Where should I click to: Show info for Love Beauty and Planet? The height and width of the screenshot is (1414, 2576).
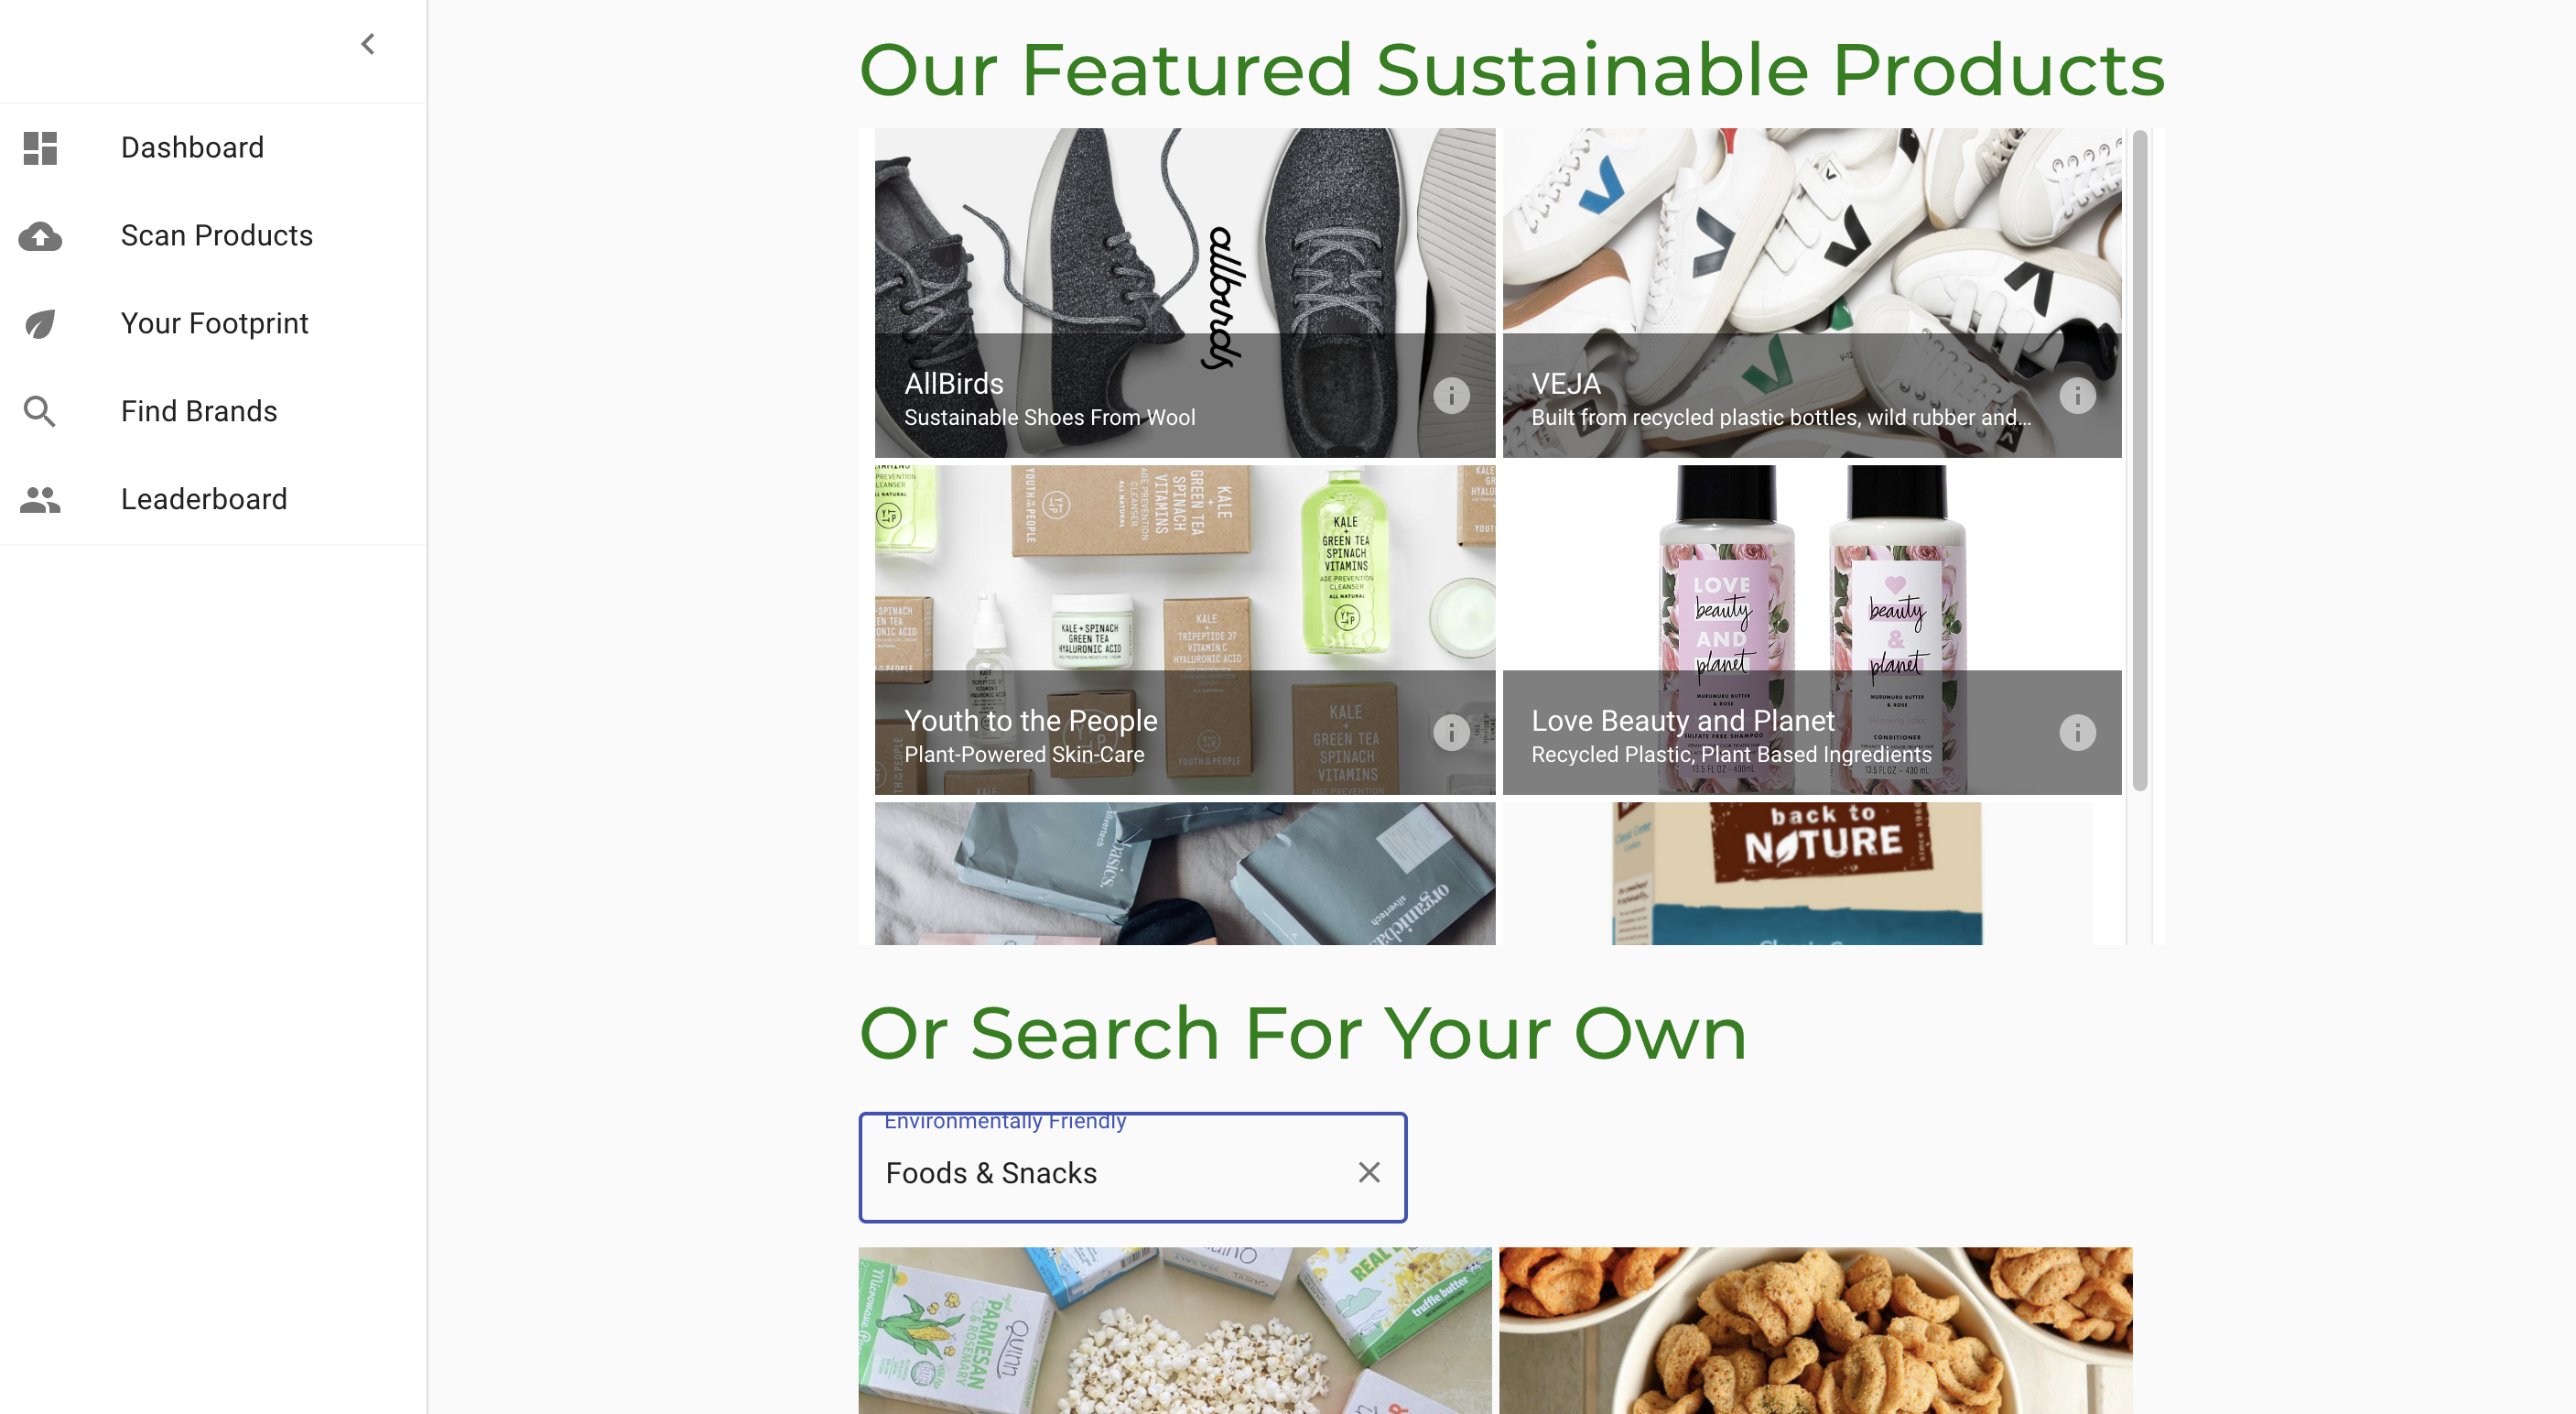[x=2077, y=733]
